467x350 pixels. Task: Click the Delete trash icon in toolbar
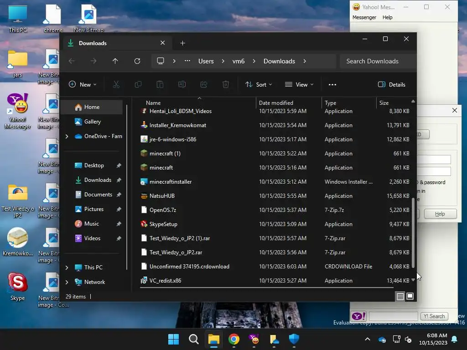226,84
